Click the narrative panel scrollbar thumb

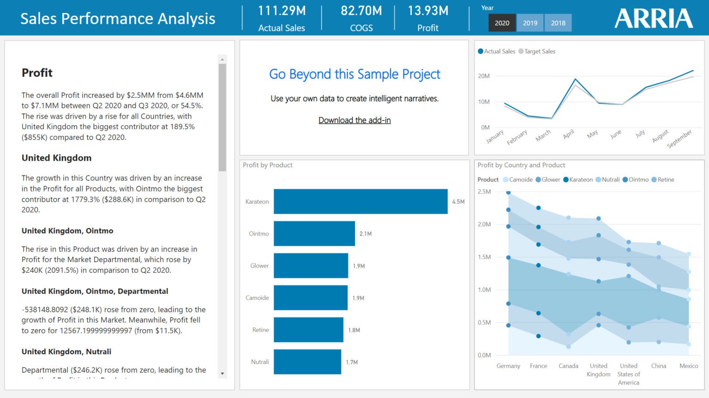click(x=222, y=117)
